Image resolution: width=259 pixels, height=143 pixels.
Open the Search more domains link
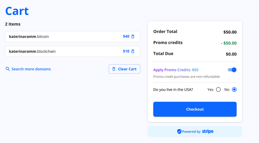(31, 69)
